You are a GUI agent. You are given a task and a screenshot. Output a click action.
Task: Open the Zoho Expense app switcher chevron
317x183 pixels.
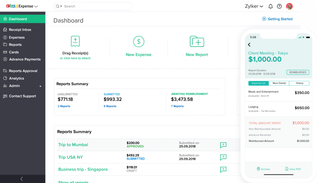(x=36, y=7)
